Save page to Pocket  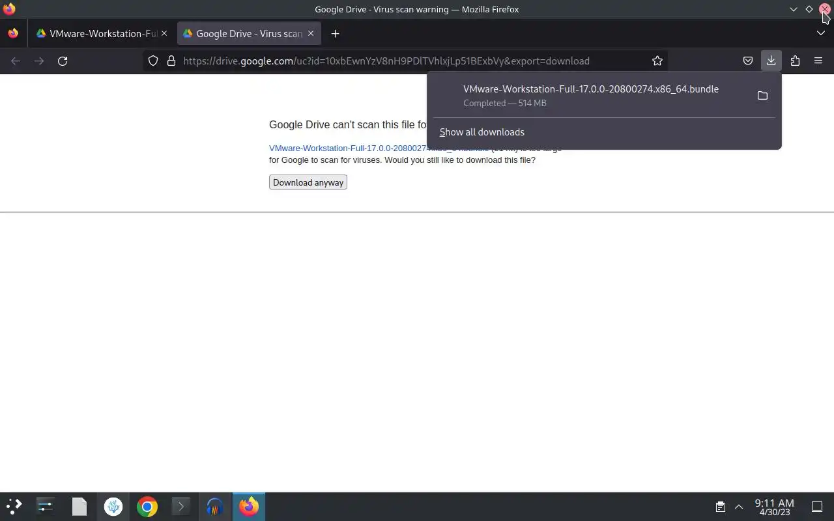pos(748,61)
